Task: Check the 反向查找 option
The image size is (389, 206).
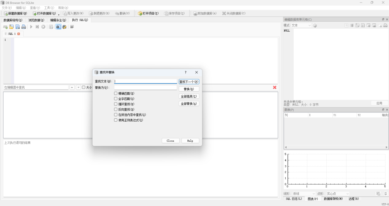Action: [116, 109]
